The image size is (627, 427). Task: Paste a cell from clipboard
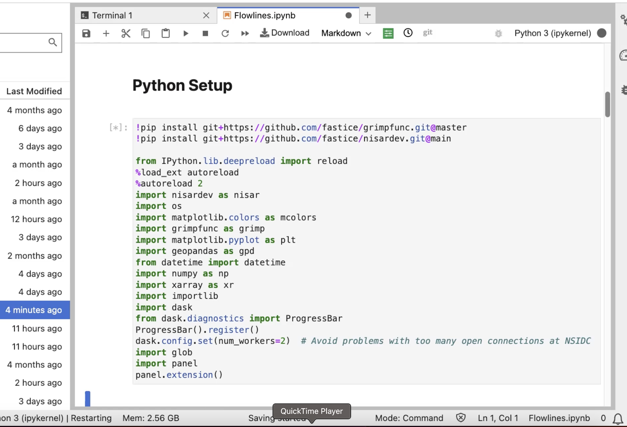pyautogui.click(x=165, y=33)
